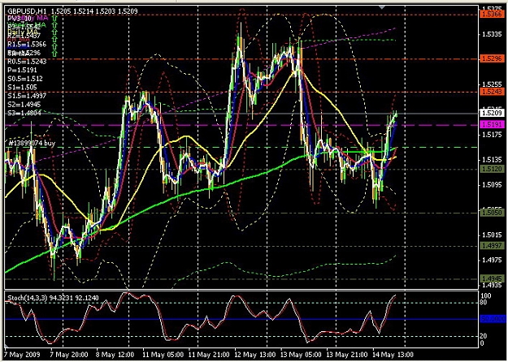508x362 pixels.
Task: Click the green 1.5050 price tag
Action: tap(492, 213)
